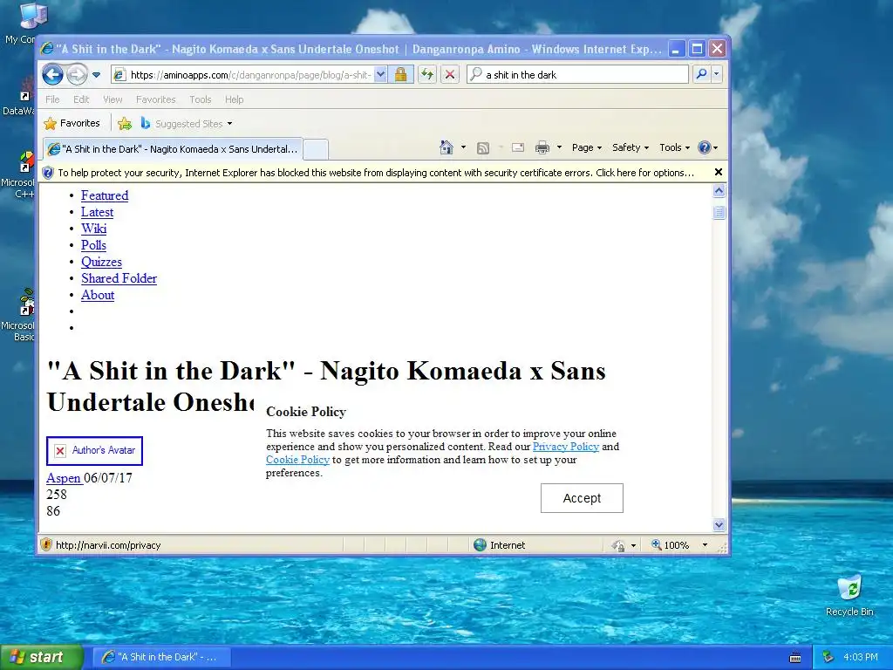The height and width of the screenshot is (670, 893).
Task: Open the Quizzes link
Action: (101, 262)
